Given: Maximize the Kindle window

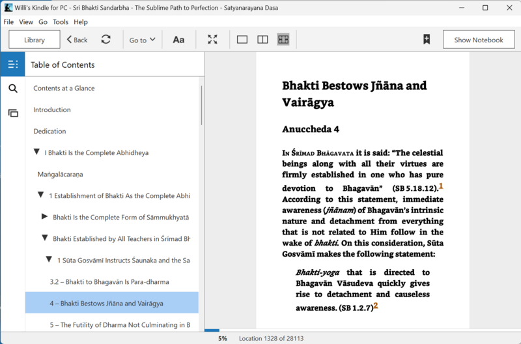Looking at the screenshot, I should 485,8.
